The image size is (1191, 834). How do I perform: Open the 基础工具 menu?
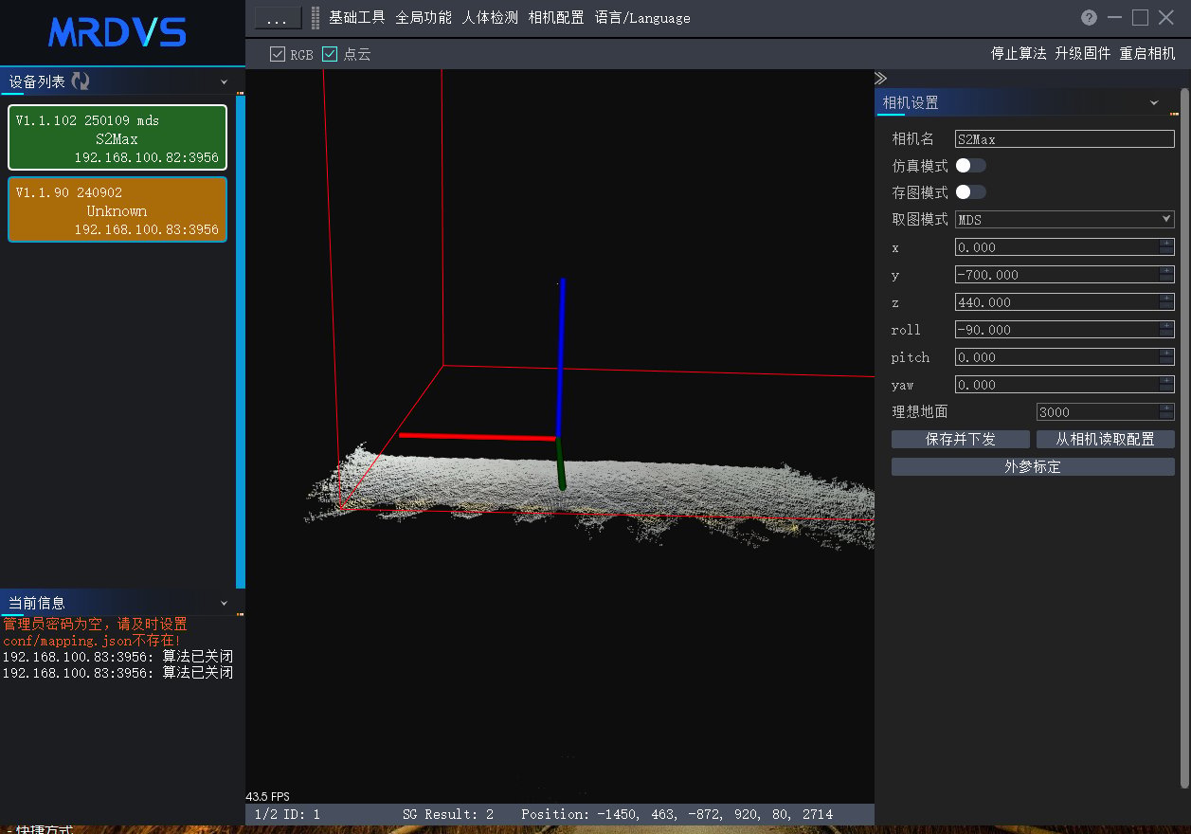(x=357, y=17)
